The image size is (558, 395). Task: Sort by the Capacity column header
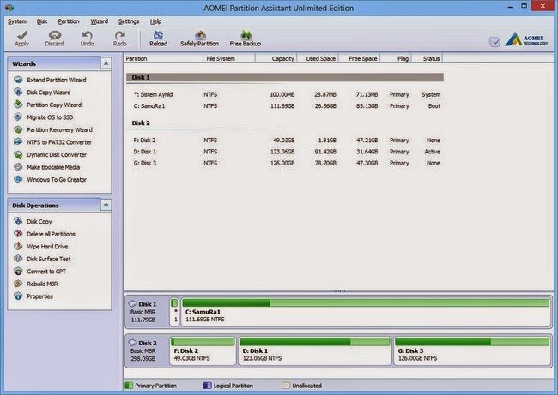[x=276, y=58]
